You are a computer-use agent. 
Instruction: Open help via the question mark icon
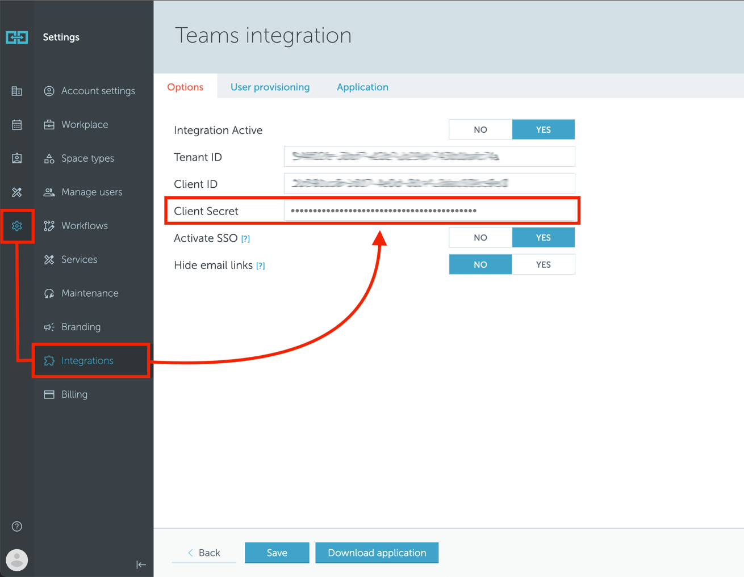pyautogui.click(x=16, y=527)
